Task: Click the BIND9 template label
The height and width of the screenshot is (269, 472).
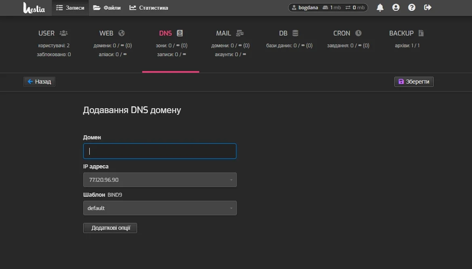Action: [115, 195]
